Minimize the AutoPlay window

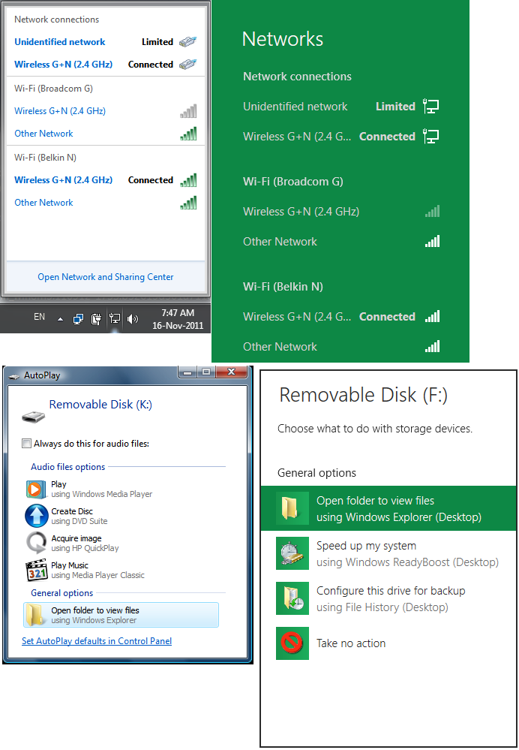click(188, 372)
